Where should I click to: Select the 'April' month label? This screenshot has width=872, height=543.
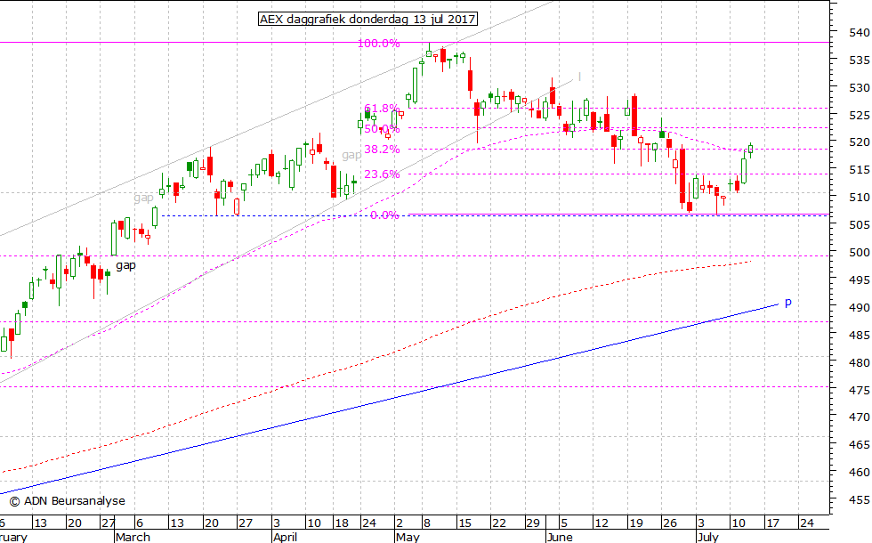pyautogui.click(x=286, y=537)
